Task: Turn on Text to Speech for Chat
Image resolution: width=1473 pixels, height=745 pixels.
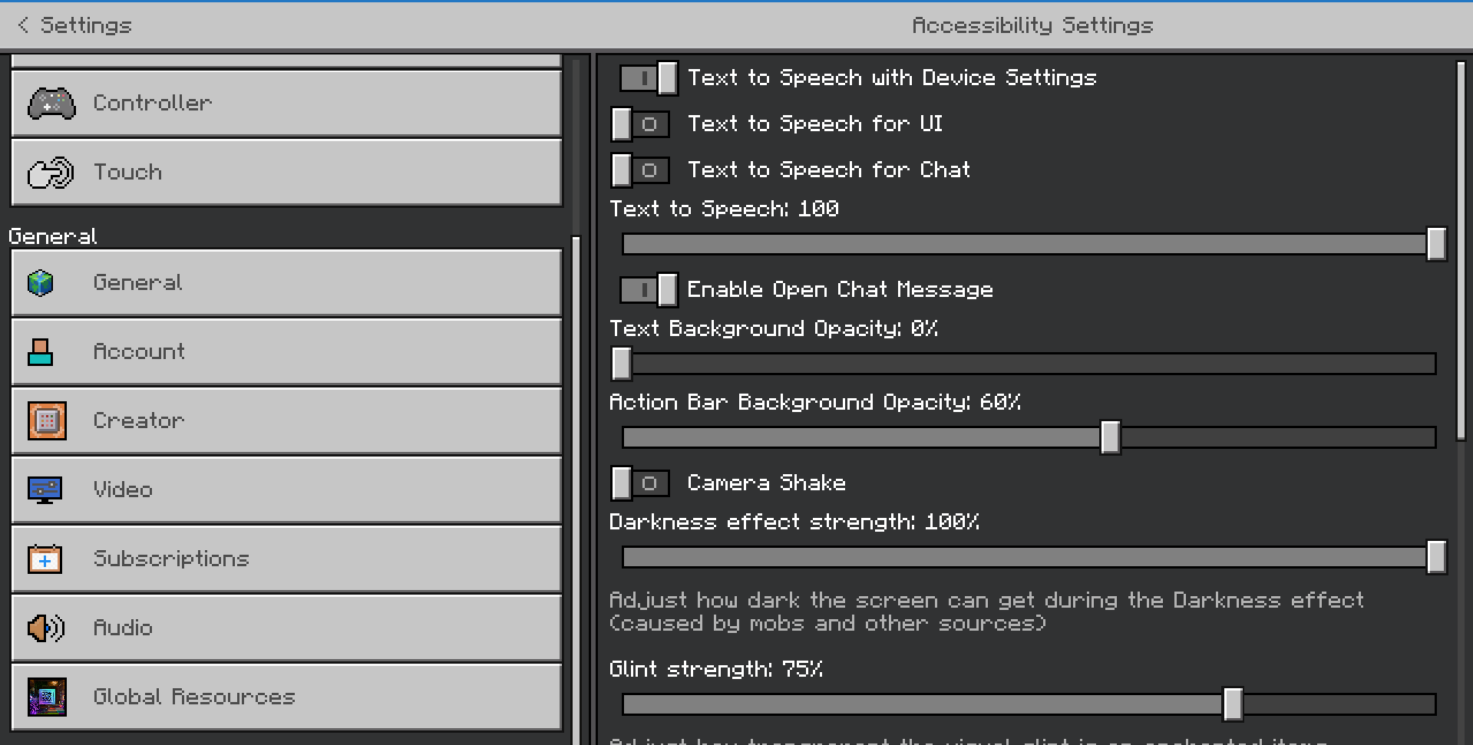Action: 640,170
